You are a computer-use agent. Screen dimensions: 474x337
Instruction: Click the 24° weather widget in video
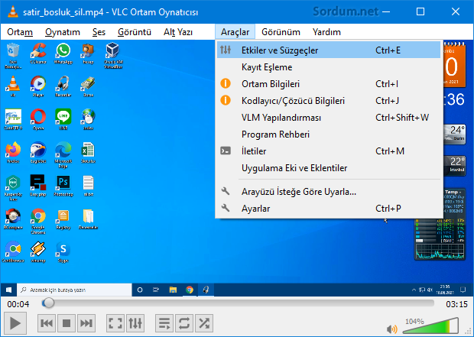[455, 134]
